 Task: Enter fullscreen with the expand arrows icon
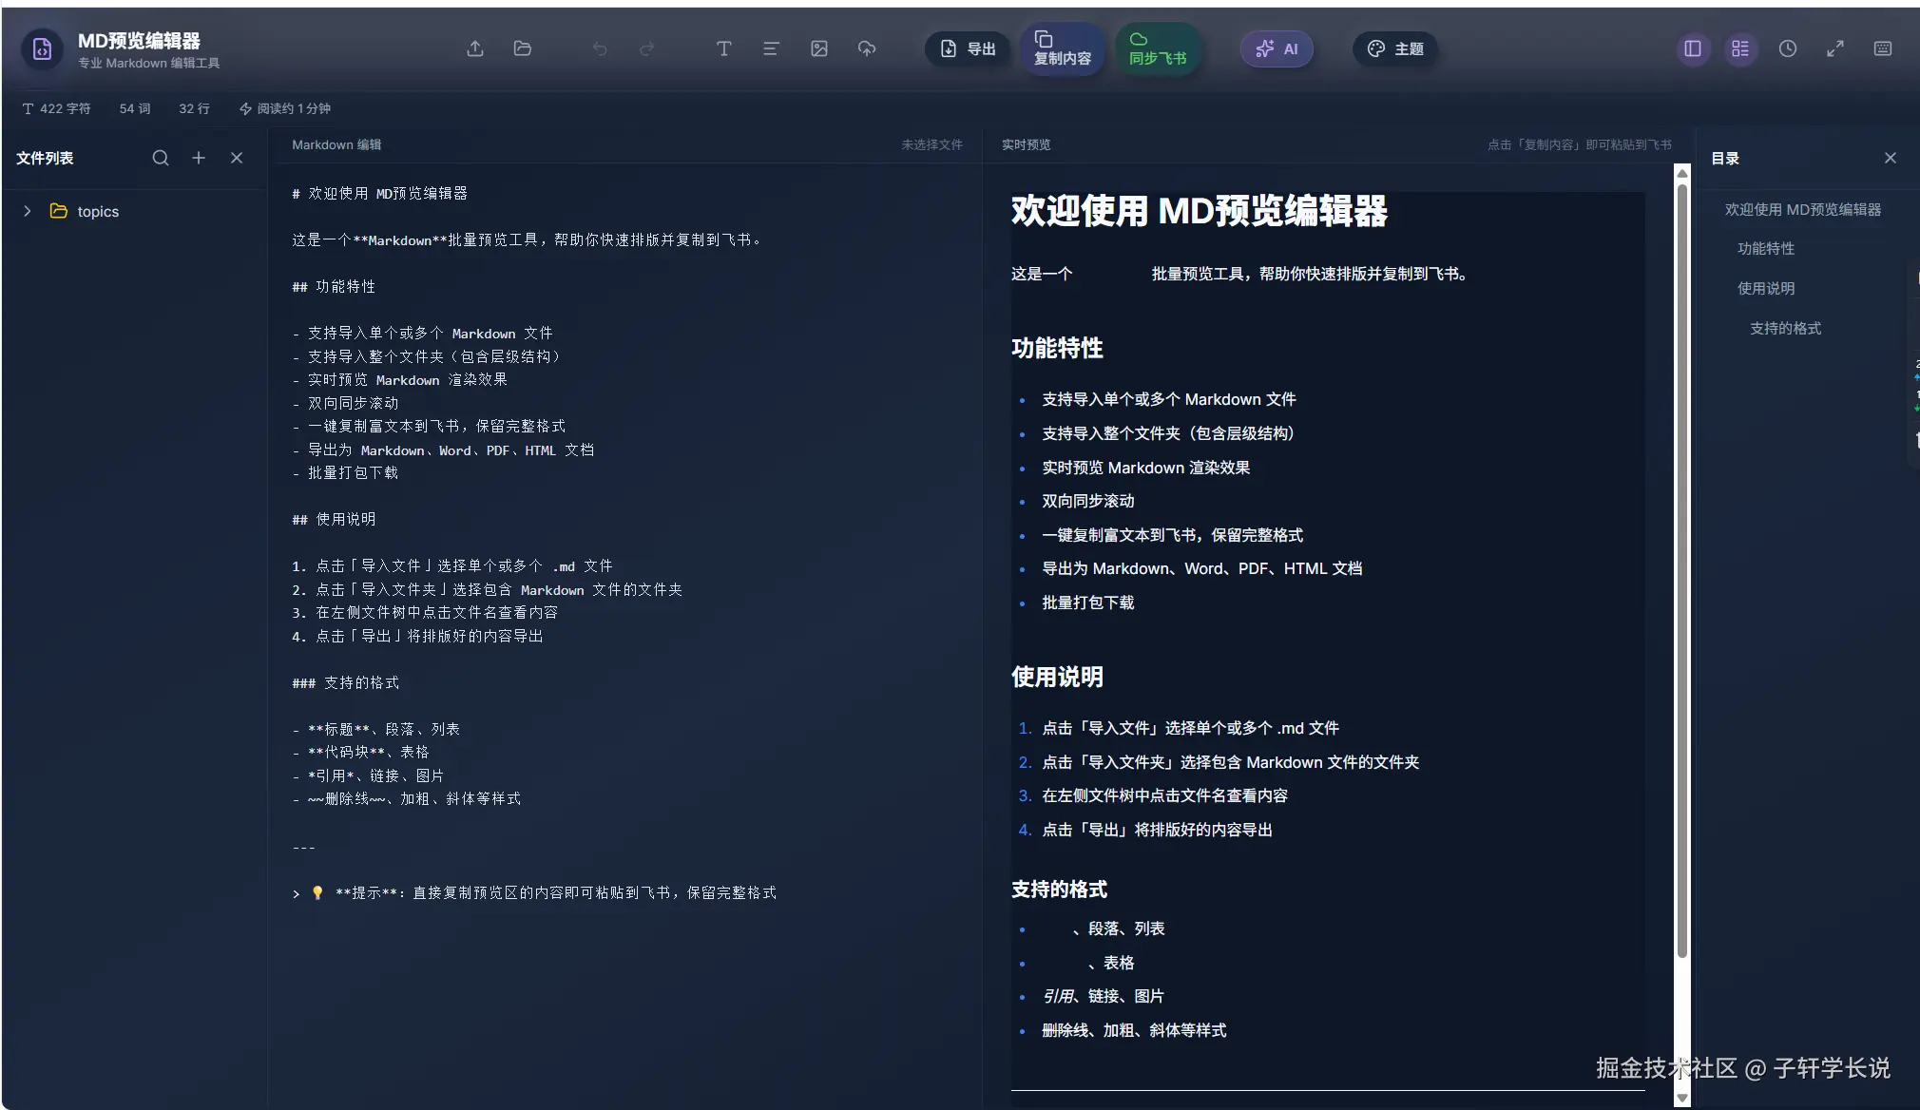1835,48
